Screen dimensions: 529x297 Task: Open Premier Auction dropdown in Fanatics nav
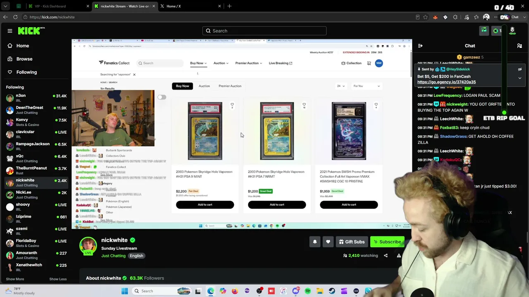point(248,63)
